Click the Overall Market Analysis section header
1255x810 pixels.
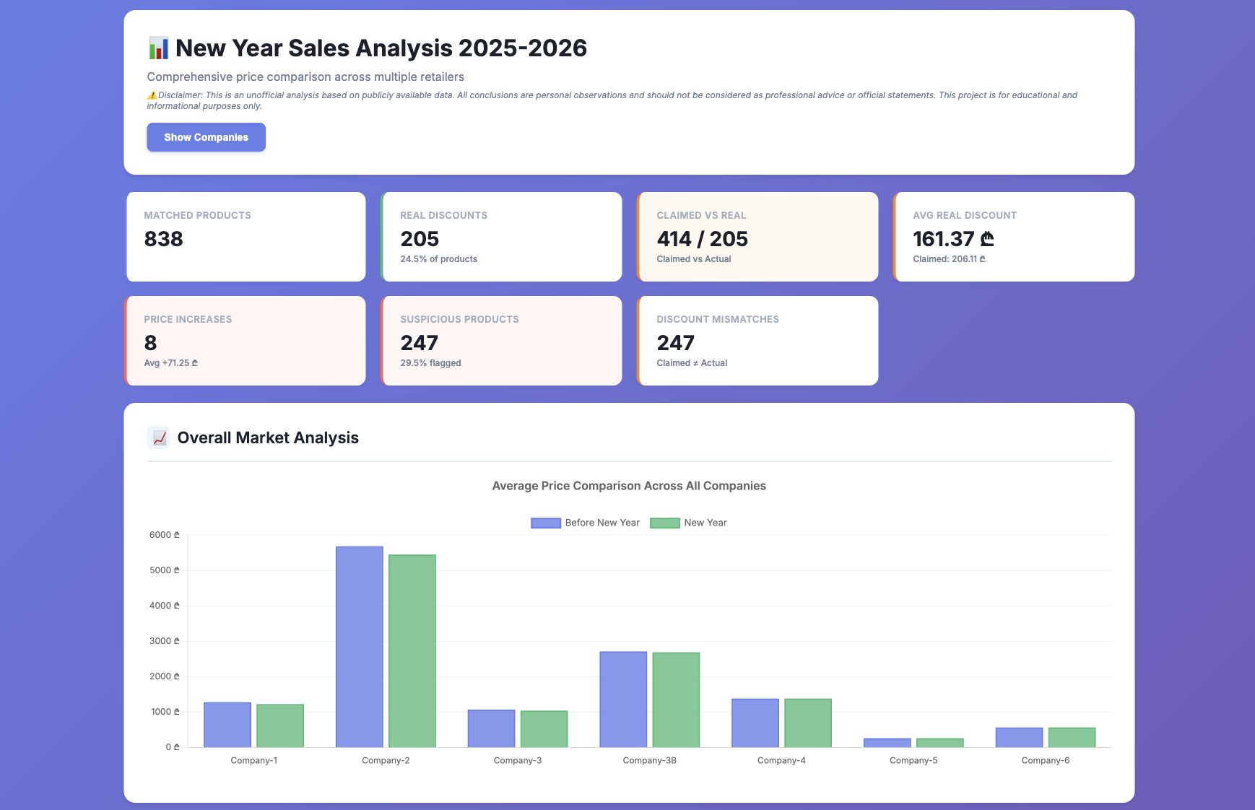[269, 437]
